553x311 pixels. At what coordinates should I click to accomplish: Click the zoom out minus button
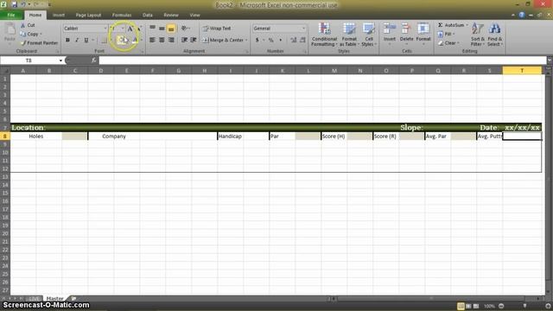[501, 306]
